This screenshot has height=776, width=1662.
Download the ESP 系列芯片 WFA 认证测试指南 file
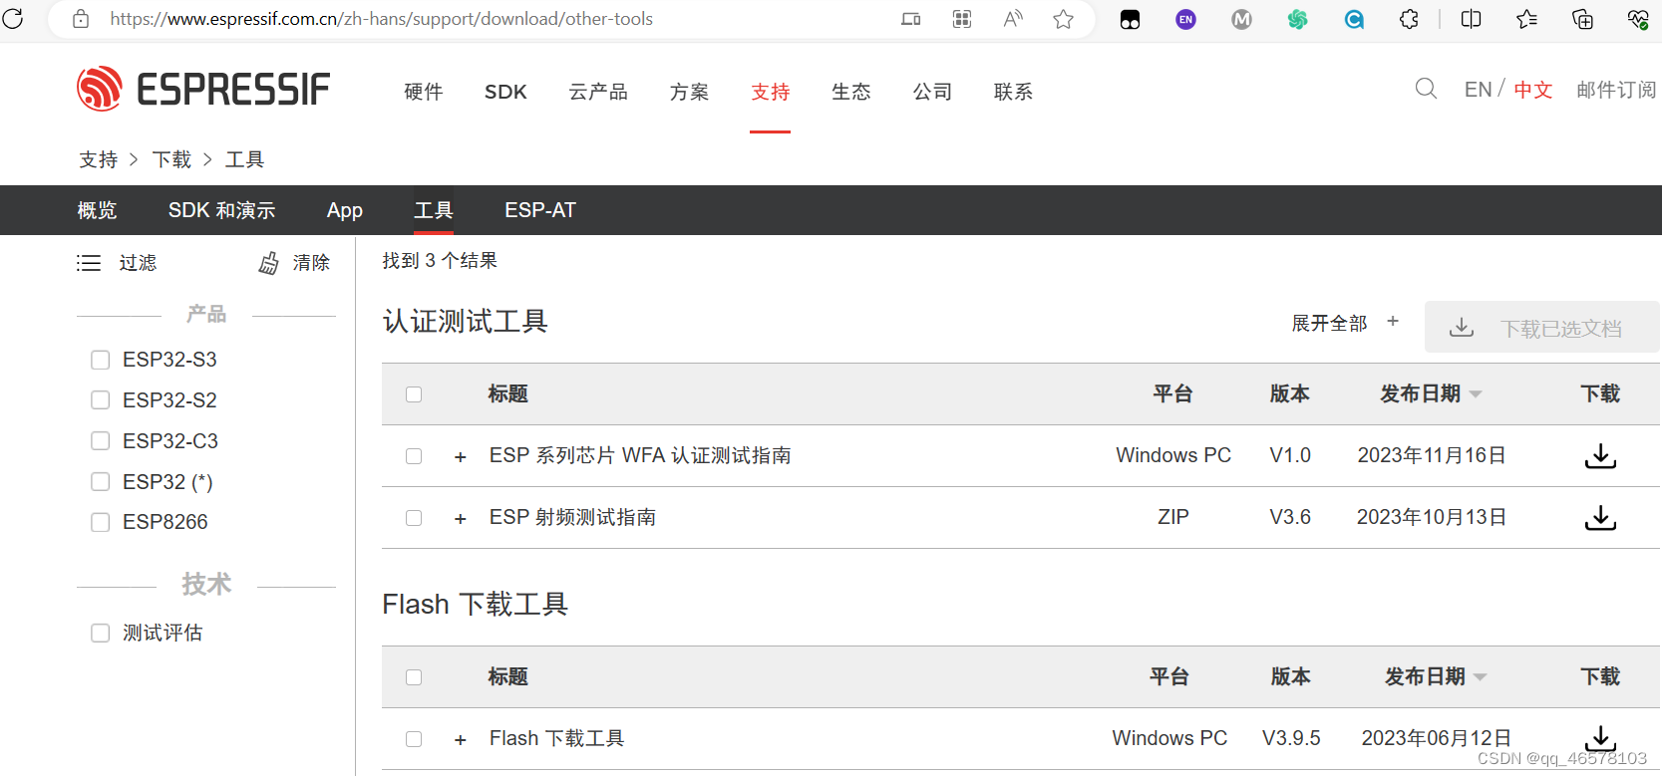coord(1600,456)
